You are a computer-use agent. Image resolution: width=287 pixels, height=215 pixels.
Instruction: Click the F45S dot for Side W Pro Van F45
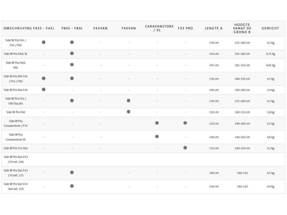pyautogui.click(x=44, y=89)
